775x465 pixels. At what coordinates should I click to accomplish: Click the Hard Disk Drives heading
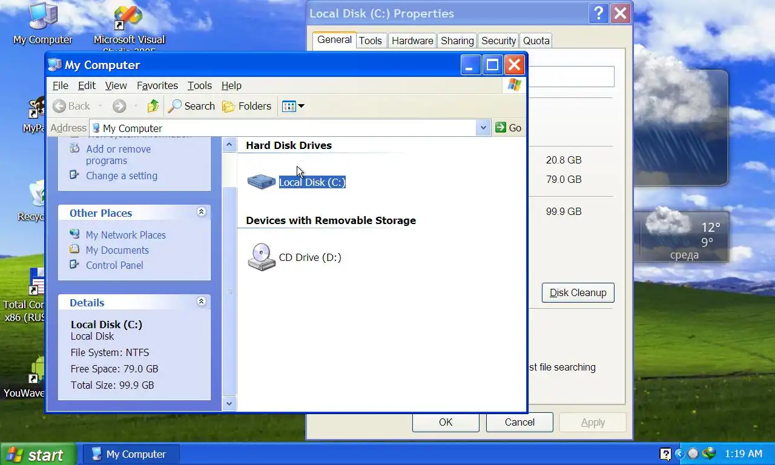[289, 145]
